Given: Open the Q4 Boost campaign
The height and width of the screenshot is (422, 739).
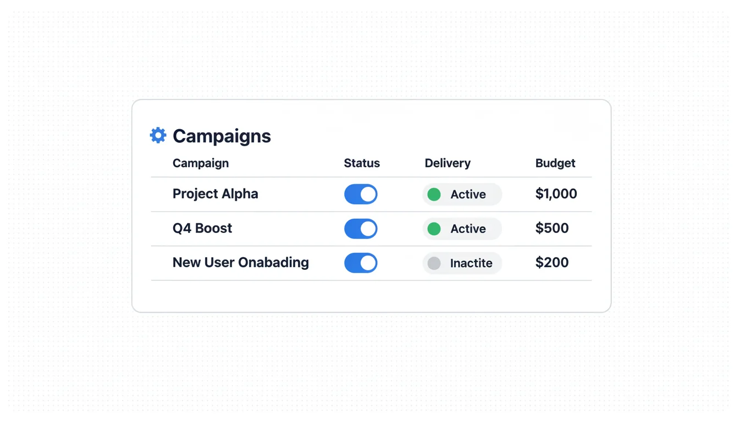Looking at the screenshot, I should coord(202,228).
